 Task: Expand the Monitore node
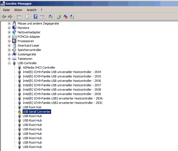click(x=9, y=28)
